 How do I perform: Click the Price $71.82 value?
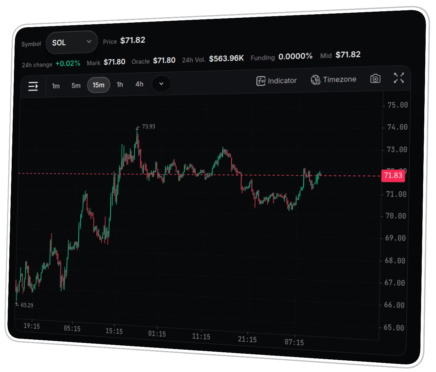coord(133,40)
